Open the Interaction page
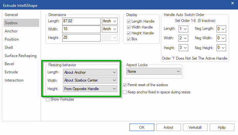This screenshot has width=238, height=135. coord(14,80)
